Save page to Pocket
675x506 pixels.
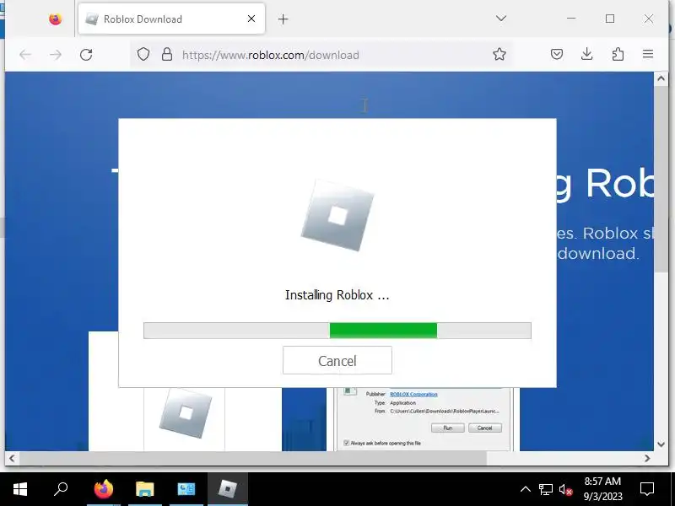click(557, 54)
